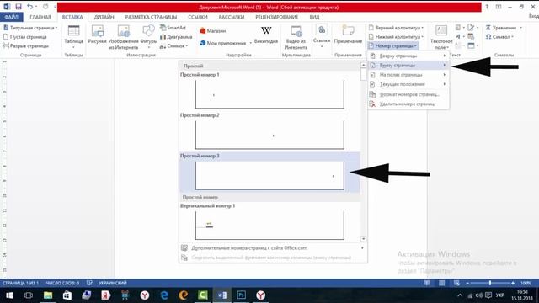Switch to the ДИЗАЙН tab
Viewport: 539px width, 303px height.
(x=104, y=17)
